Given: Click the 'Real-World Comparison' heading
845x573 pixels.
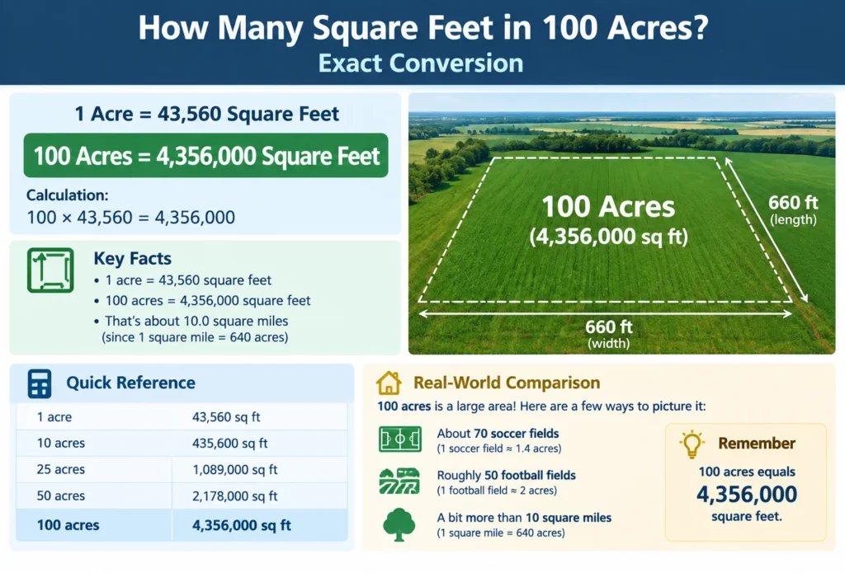Looking at the screenshot, I should click(x=507, y=383).
